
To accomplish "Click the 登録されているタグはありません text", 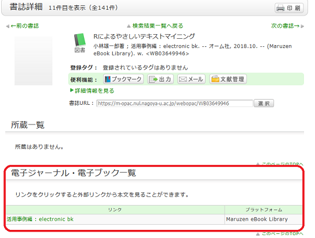I will coord(145,68).
